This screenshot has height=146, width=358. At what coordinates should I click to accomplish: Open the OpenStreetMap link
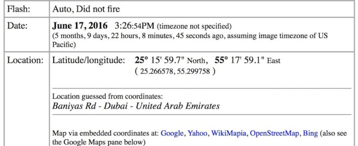coord(274,134)
